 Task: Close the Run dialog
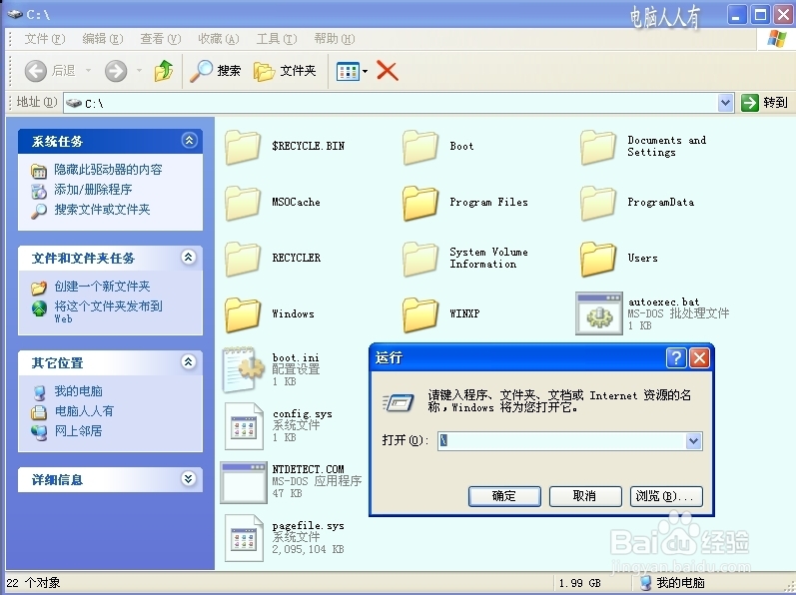coord(699,358)
